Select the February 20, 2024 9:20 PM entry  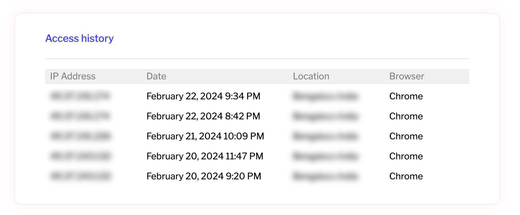point(204,176)
